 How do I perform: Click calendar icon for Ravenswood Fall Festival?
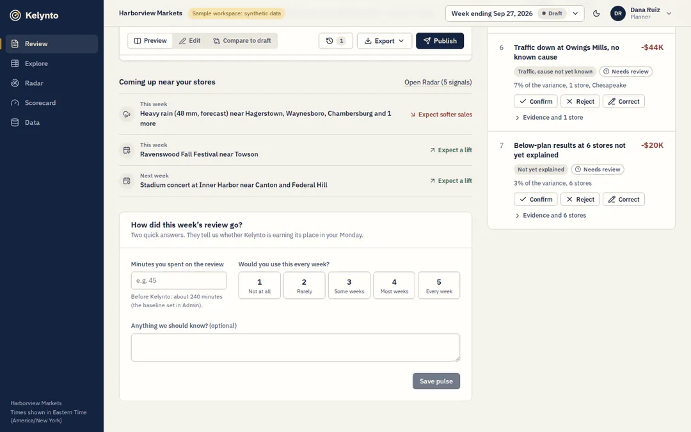coord(127,150)
